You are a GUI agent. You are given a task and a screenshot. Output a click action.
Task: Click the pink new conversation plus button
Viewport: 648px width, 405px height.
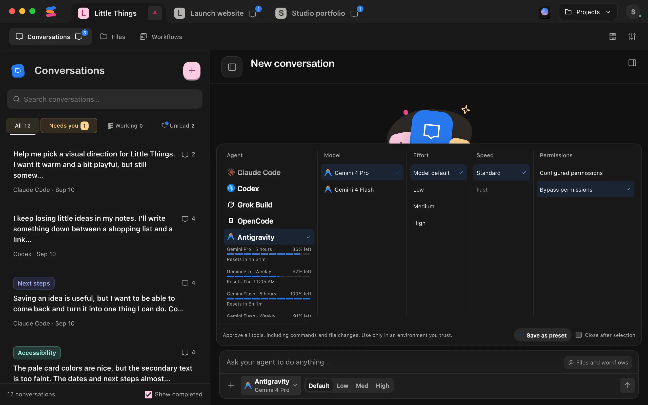(192, 70)
